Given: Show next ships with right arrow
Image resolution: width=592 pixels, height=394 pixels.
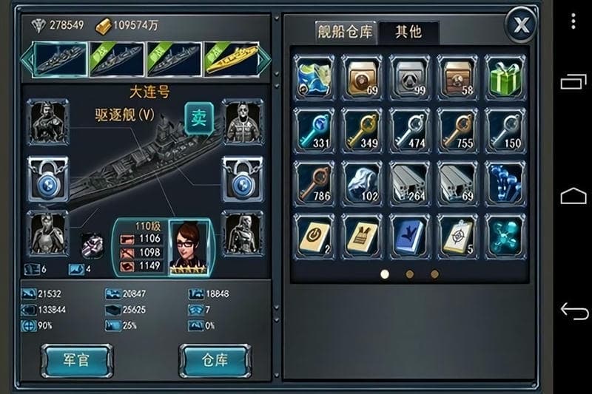Looking at the screenshot, I should coord(265,59).
